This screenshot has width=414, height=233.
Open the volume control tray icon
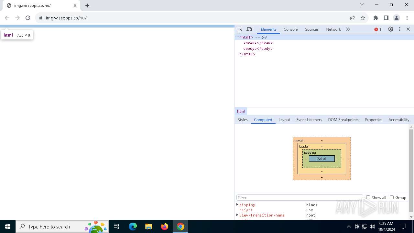(x=372, y=227)
